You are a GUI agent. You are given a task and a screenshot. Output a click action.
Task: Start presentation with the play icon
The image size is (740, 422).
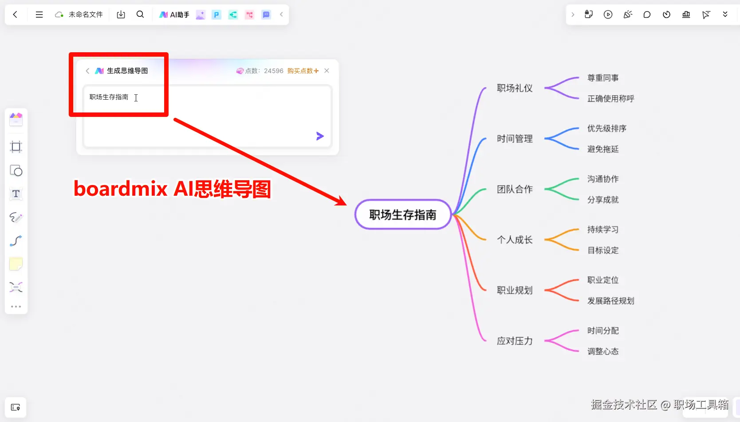608,15
